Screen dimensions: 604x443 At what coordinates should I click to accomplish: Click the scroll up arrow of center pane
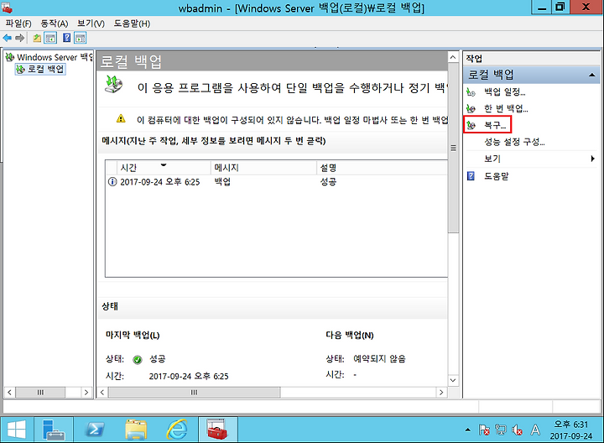[453, 57]
